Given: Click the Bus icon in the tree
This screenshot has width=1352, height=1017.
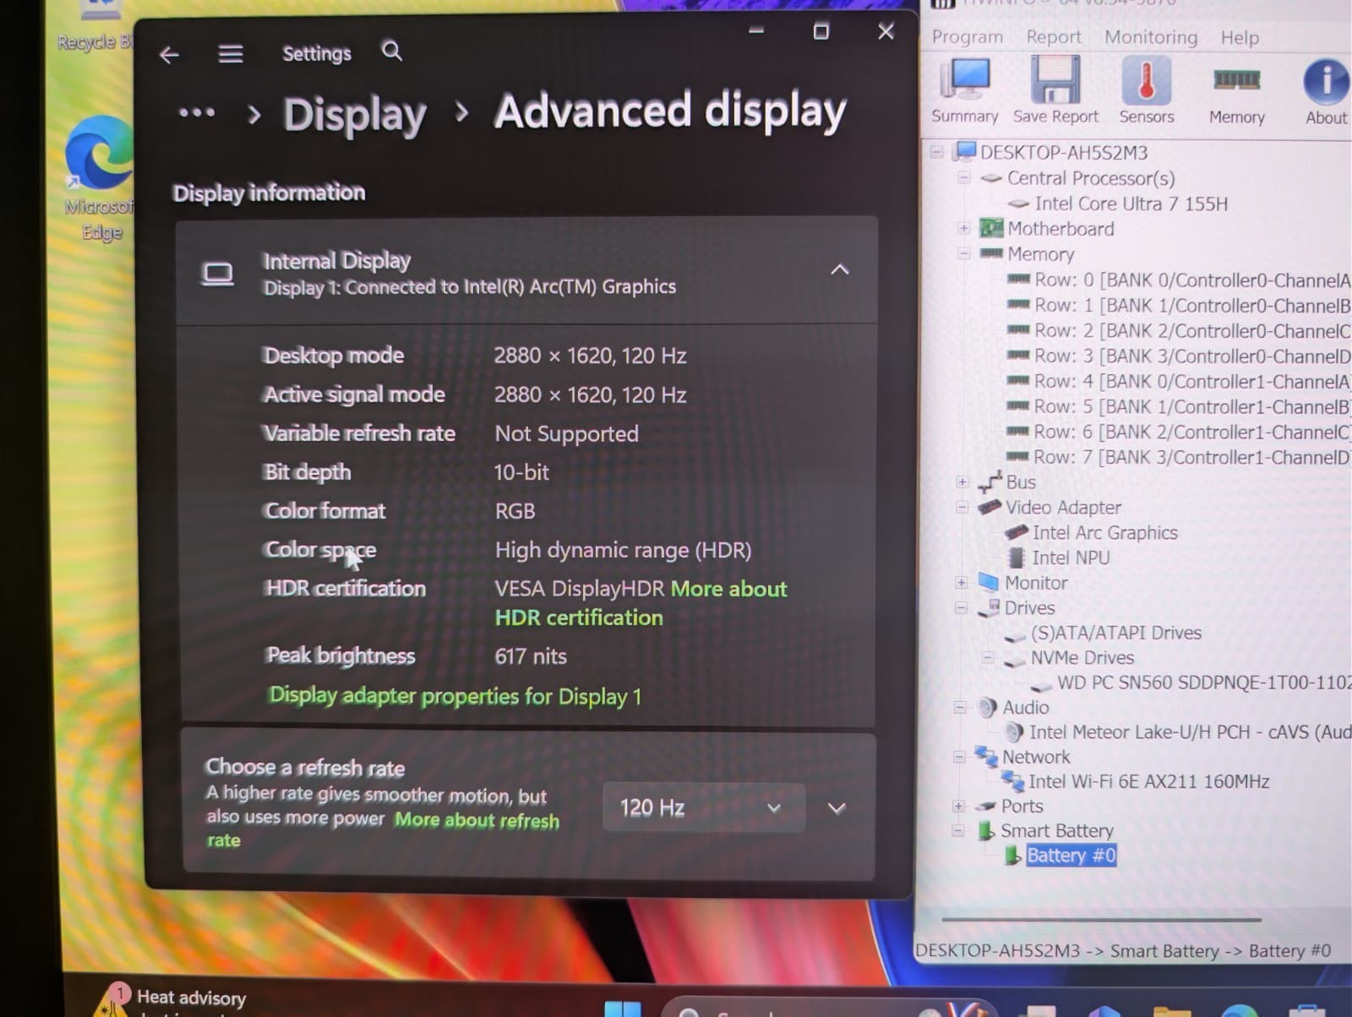Looking at the screenshot, I should tap(989, 481).
